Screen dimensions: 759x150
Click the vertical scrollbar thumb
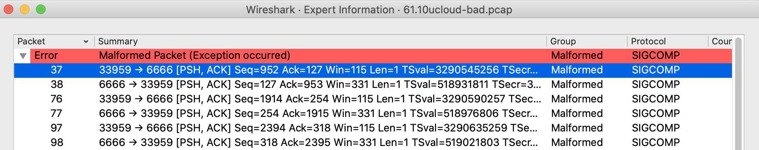point(738,94)
